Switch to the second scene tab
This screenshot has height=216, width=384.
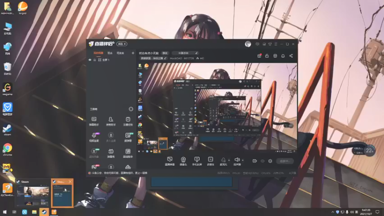pos(110,53)
